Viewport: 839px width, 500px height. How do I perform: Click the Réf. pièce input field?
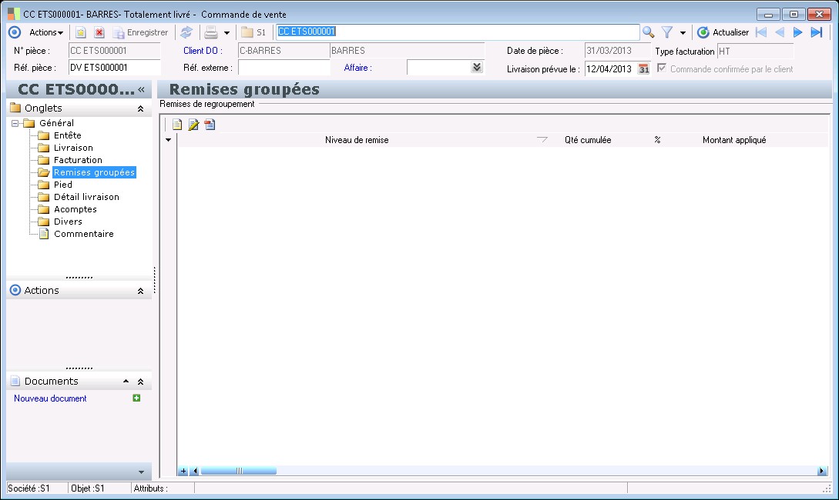[x=115, y=68]
